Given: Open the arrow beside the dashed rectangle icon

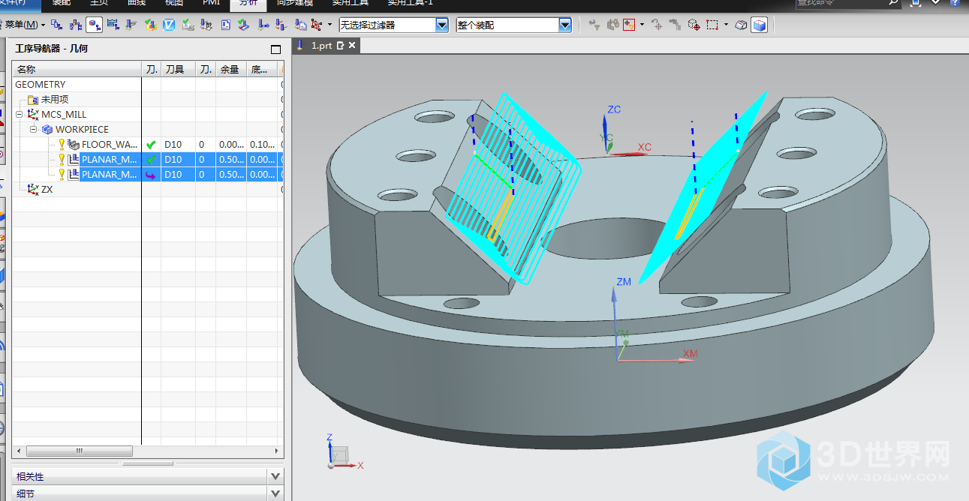Looking at the screenshot, I should pyautogui.click(x=726, y=25).
